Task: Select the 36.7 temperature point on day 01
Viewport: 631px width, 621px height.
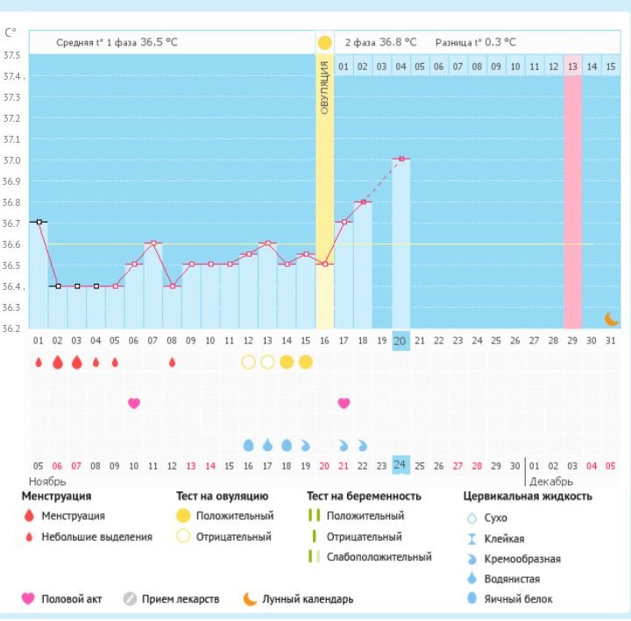Action: pos(39,222)
